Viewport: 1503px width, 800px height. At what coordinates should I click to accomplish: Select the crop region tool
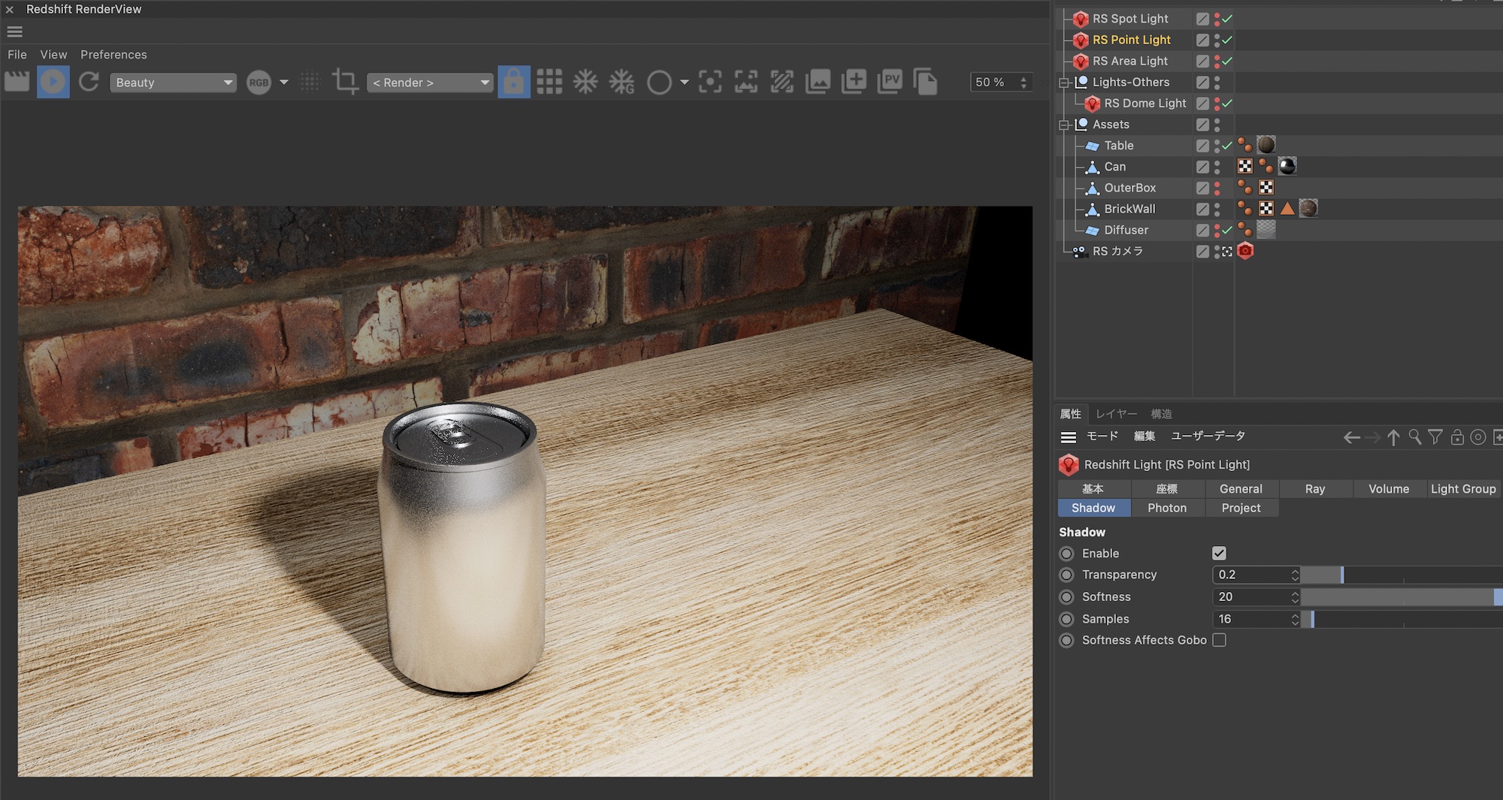(x=345, y=82)
